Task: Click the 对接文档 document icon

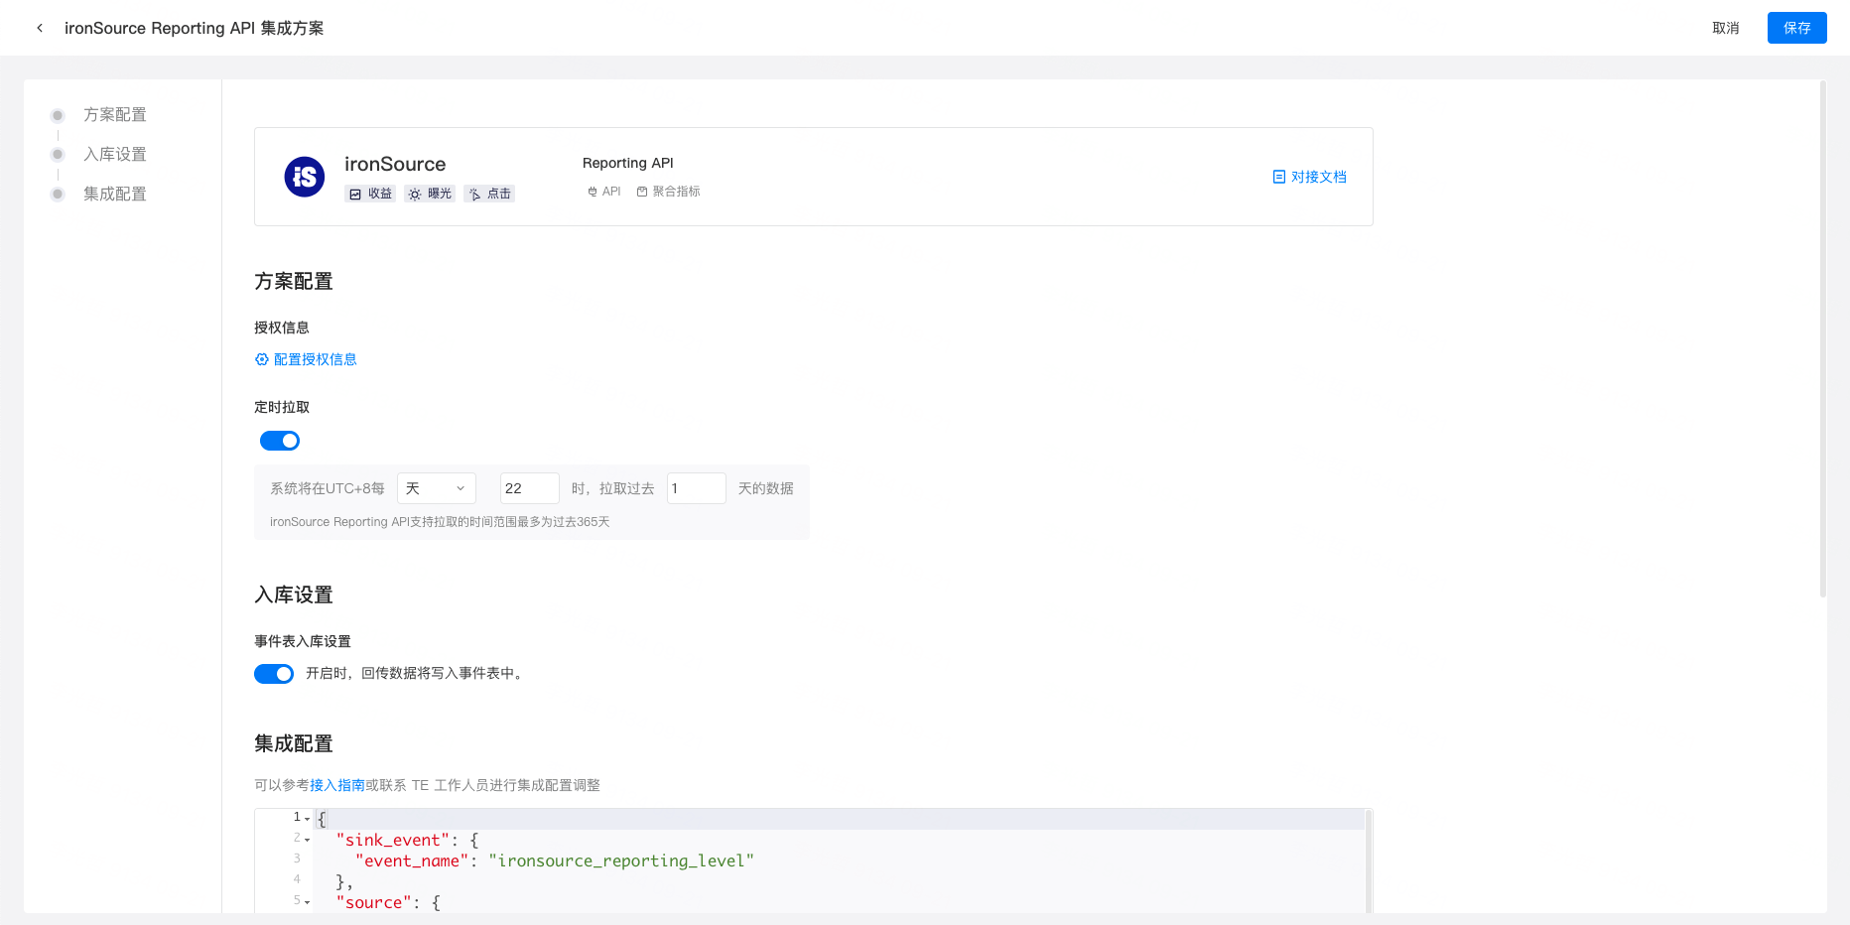Action: click(1279, 176)
